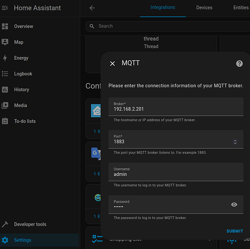Close the MQTT dialog

pos(112,63)
